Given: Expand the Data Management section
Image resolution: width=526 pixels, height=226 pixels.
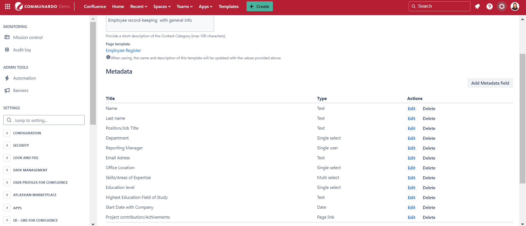Looking at the screenshot, I should [x=7, y=170].
